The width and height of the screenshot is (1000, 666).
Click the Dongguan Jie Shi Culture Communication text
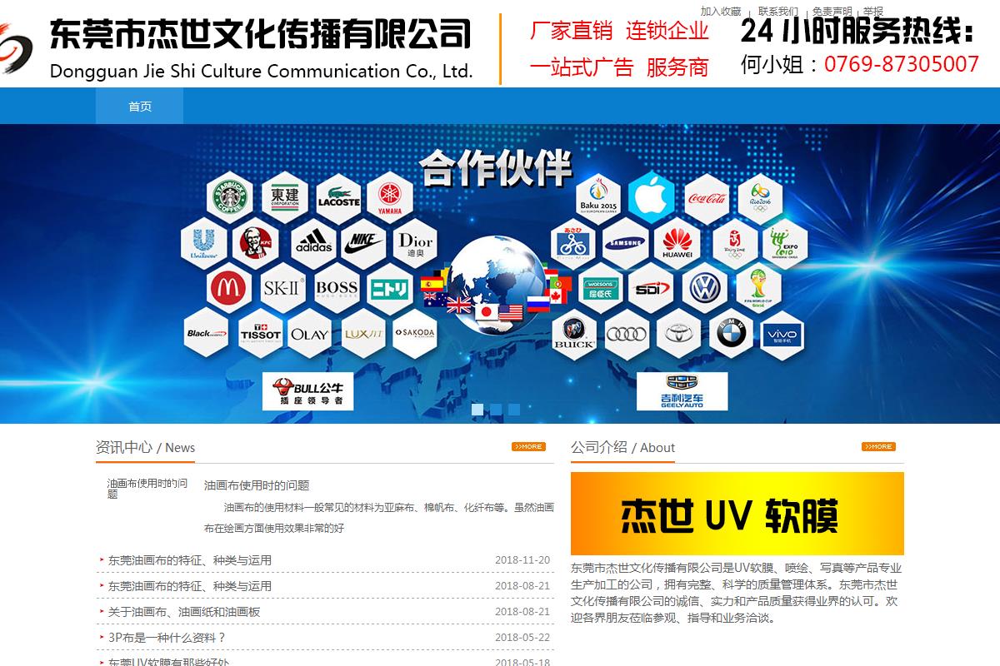(261, 71)
